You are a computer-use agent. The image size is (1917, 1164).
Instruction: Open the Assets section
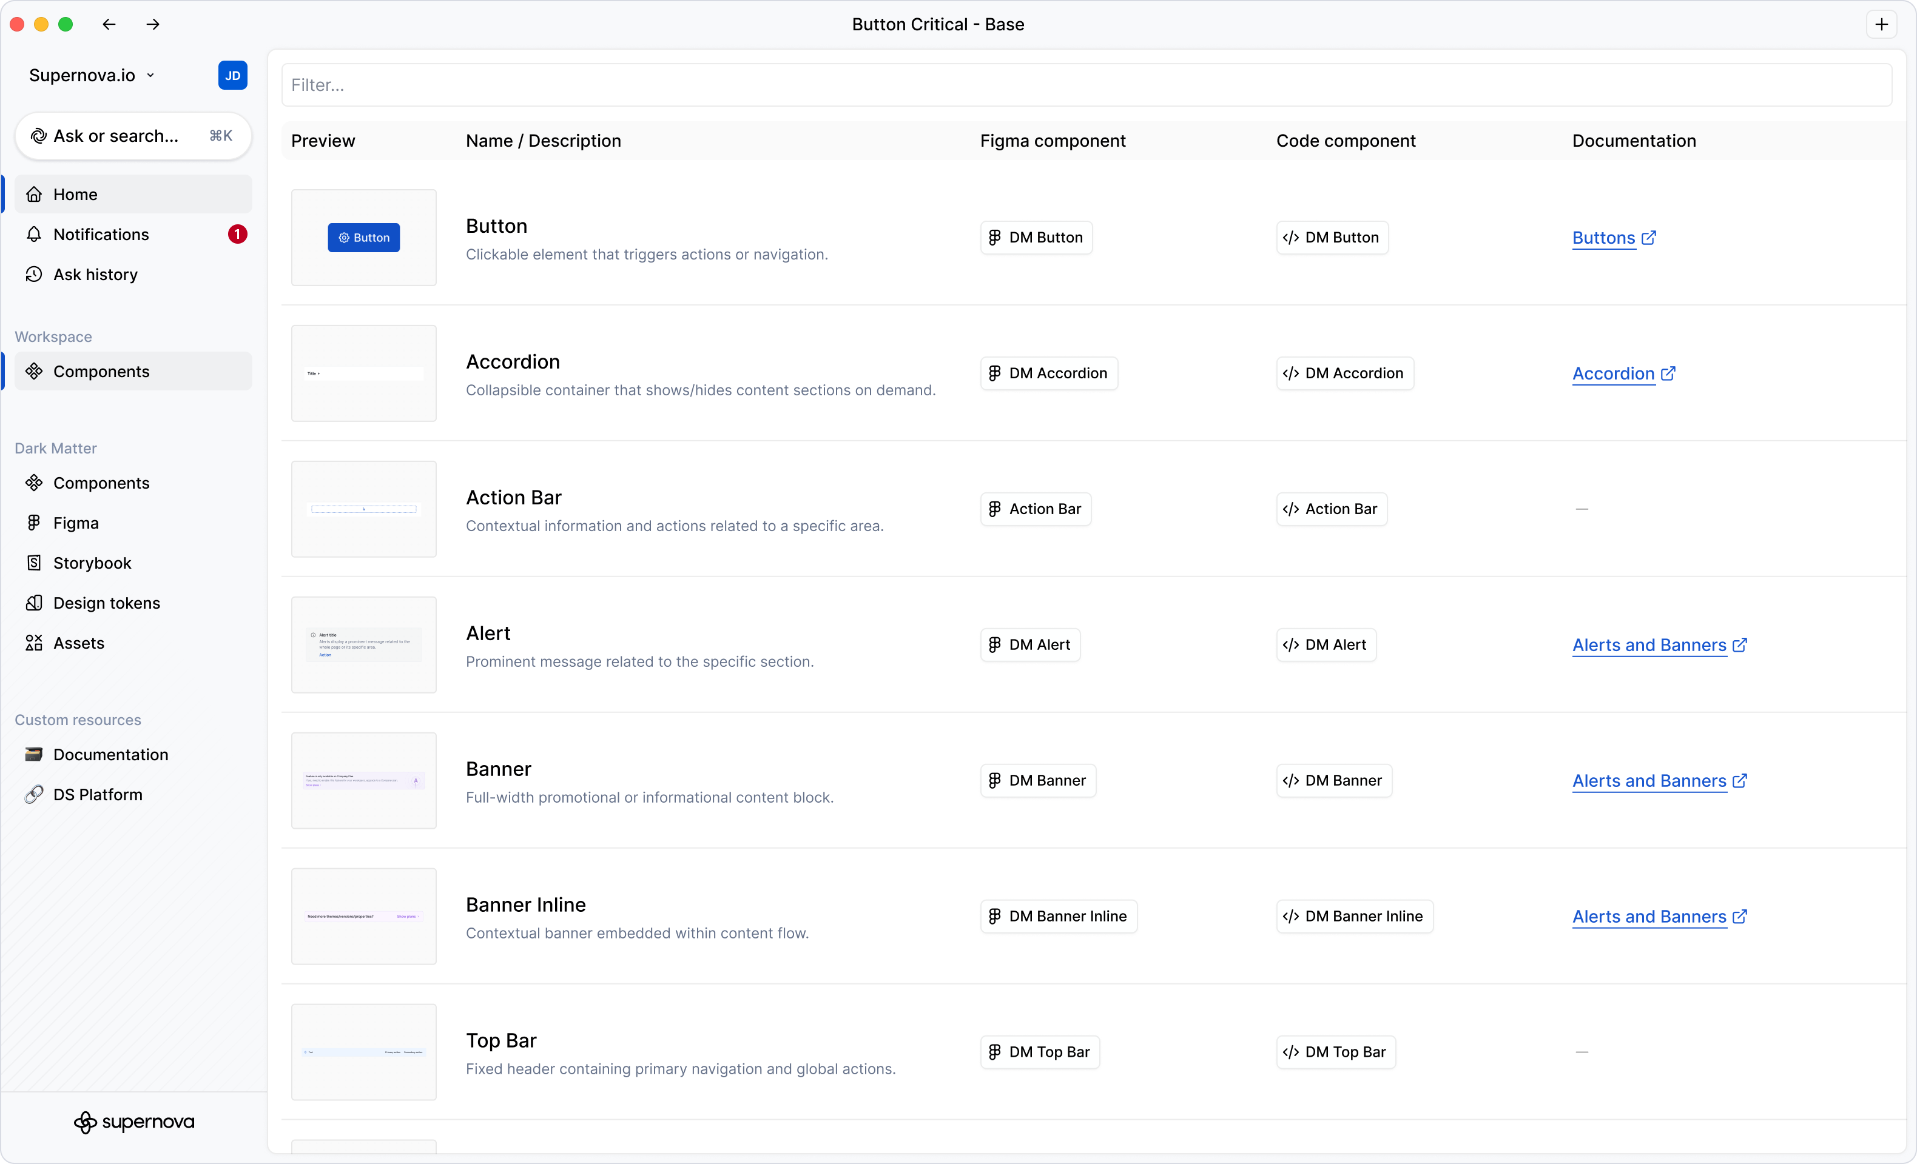79,642
